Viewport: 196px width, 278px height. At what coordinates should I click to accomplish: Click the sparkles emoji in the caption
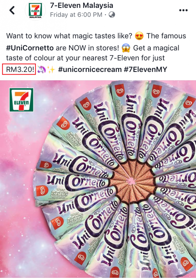click(51, 69)
